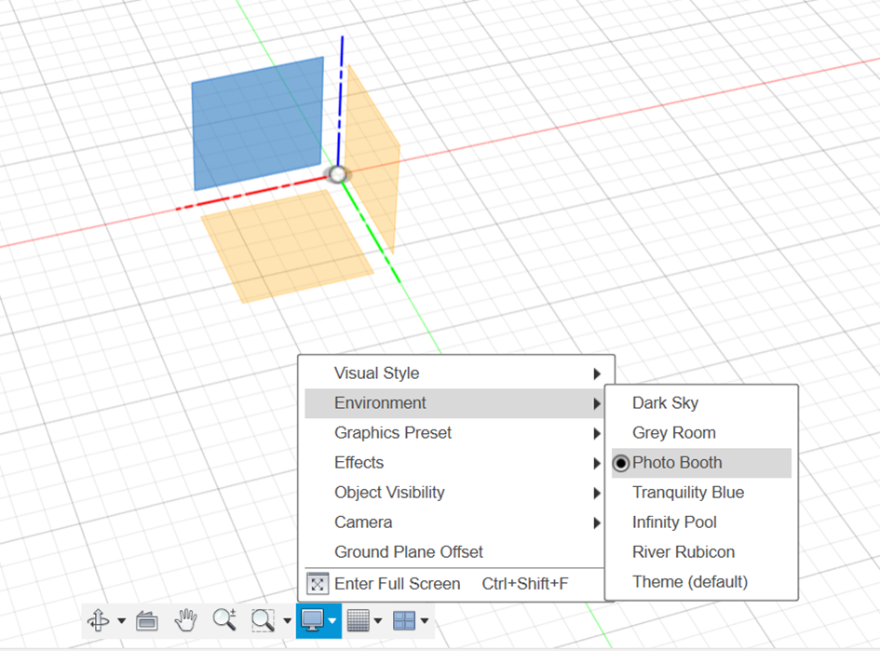Click the Enter Full Screen icon
Viewport: 880px width, 651px height.
(x=318, y=584)
